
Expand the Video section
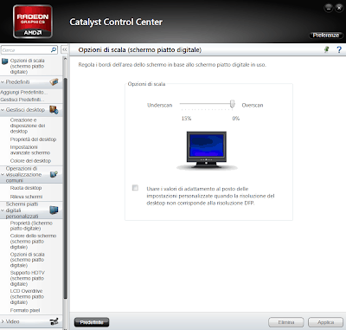click(x=3, y=321)
